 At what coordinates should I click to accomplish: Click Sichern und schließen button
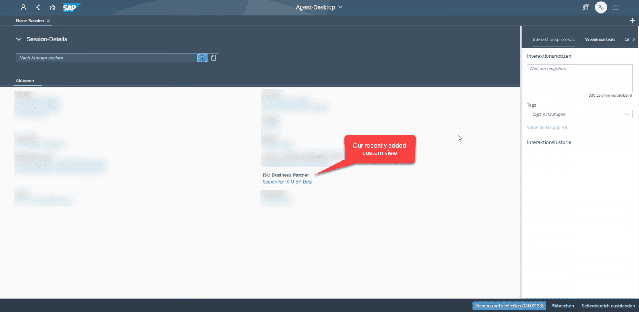pyautogui.click(x=509, y=306)
